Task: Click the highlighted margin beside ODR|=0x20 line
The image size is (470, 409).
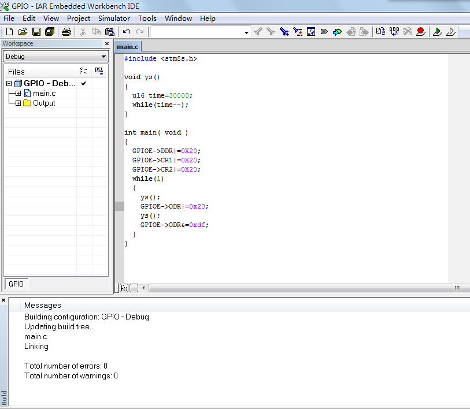Action: coord(120,206)
